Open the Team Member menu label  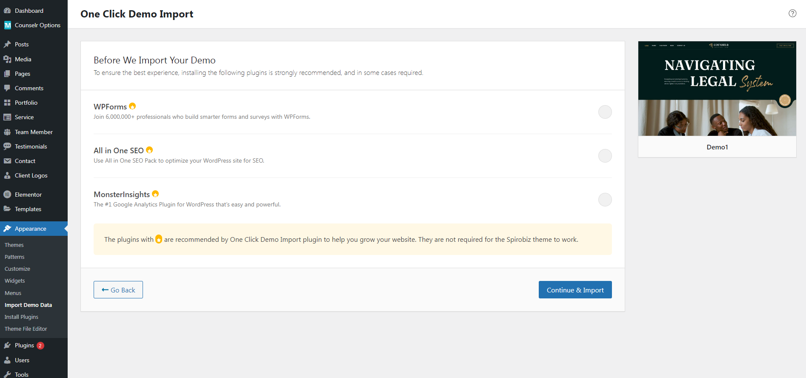[34, 132]
